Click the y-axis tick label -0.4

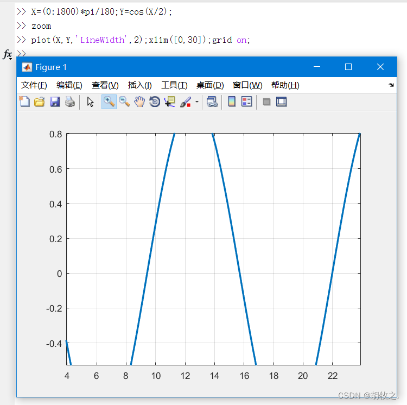click(x=54, y=344)
